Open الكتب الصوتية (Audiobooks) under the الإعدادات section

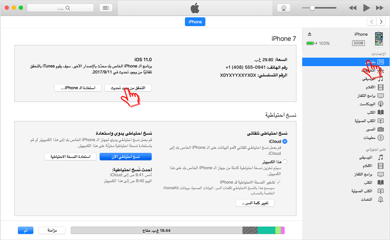coord(369,121)
